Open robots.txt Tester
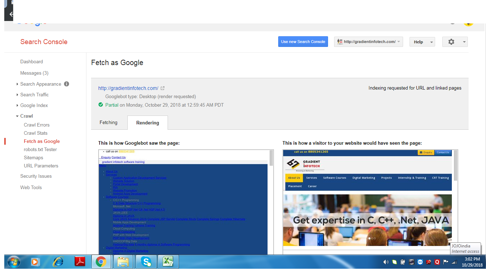The width and height of the screenshot is (486, 273). pos(40,149)
